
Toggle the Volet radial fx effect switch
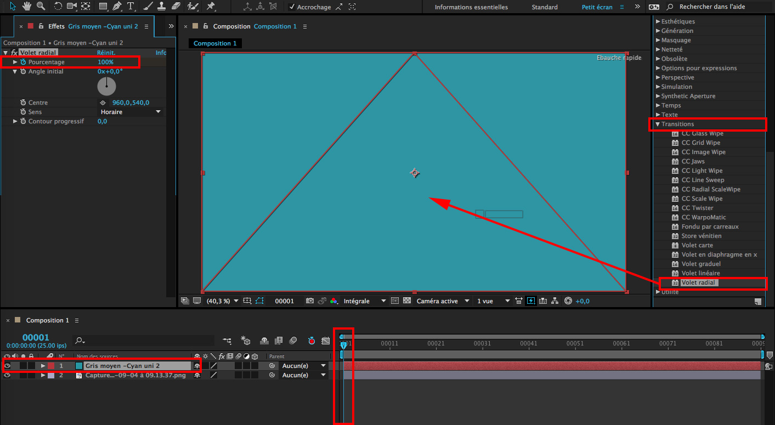coord(14,53)
